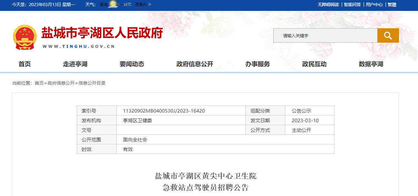Image resolution: width=418 pixels, height=196 pixels.
Task: Click the 盐城市亭湖区人民政府 site title
Action: [102, 33]
